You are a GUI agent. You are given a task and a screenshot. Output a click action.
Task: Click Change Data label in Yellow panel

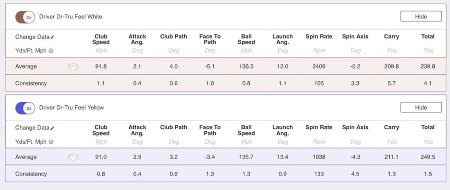pyautogui.click(x=32, y=128)
